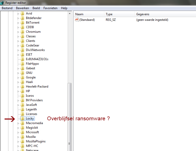Viewport: 196px width, 151px height.
Task: Click the (Standaard) string value icon
Action: [x=77, y=20]
